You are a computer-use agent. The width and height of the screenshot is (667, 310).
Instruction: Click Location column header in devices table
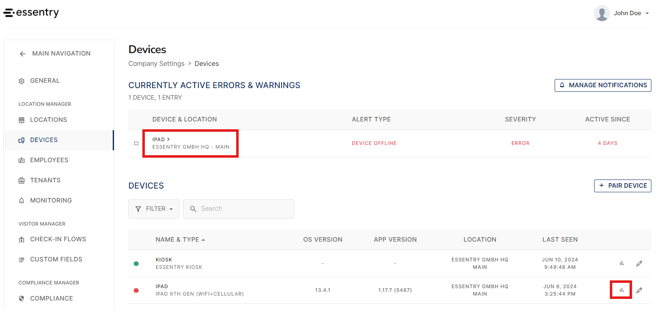click(480, 240)
